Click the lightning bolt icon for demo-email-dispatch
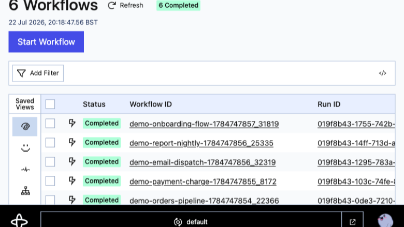404x227 pixels. (x=72, y=162)
